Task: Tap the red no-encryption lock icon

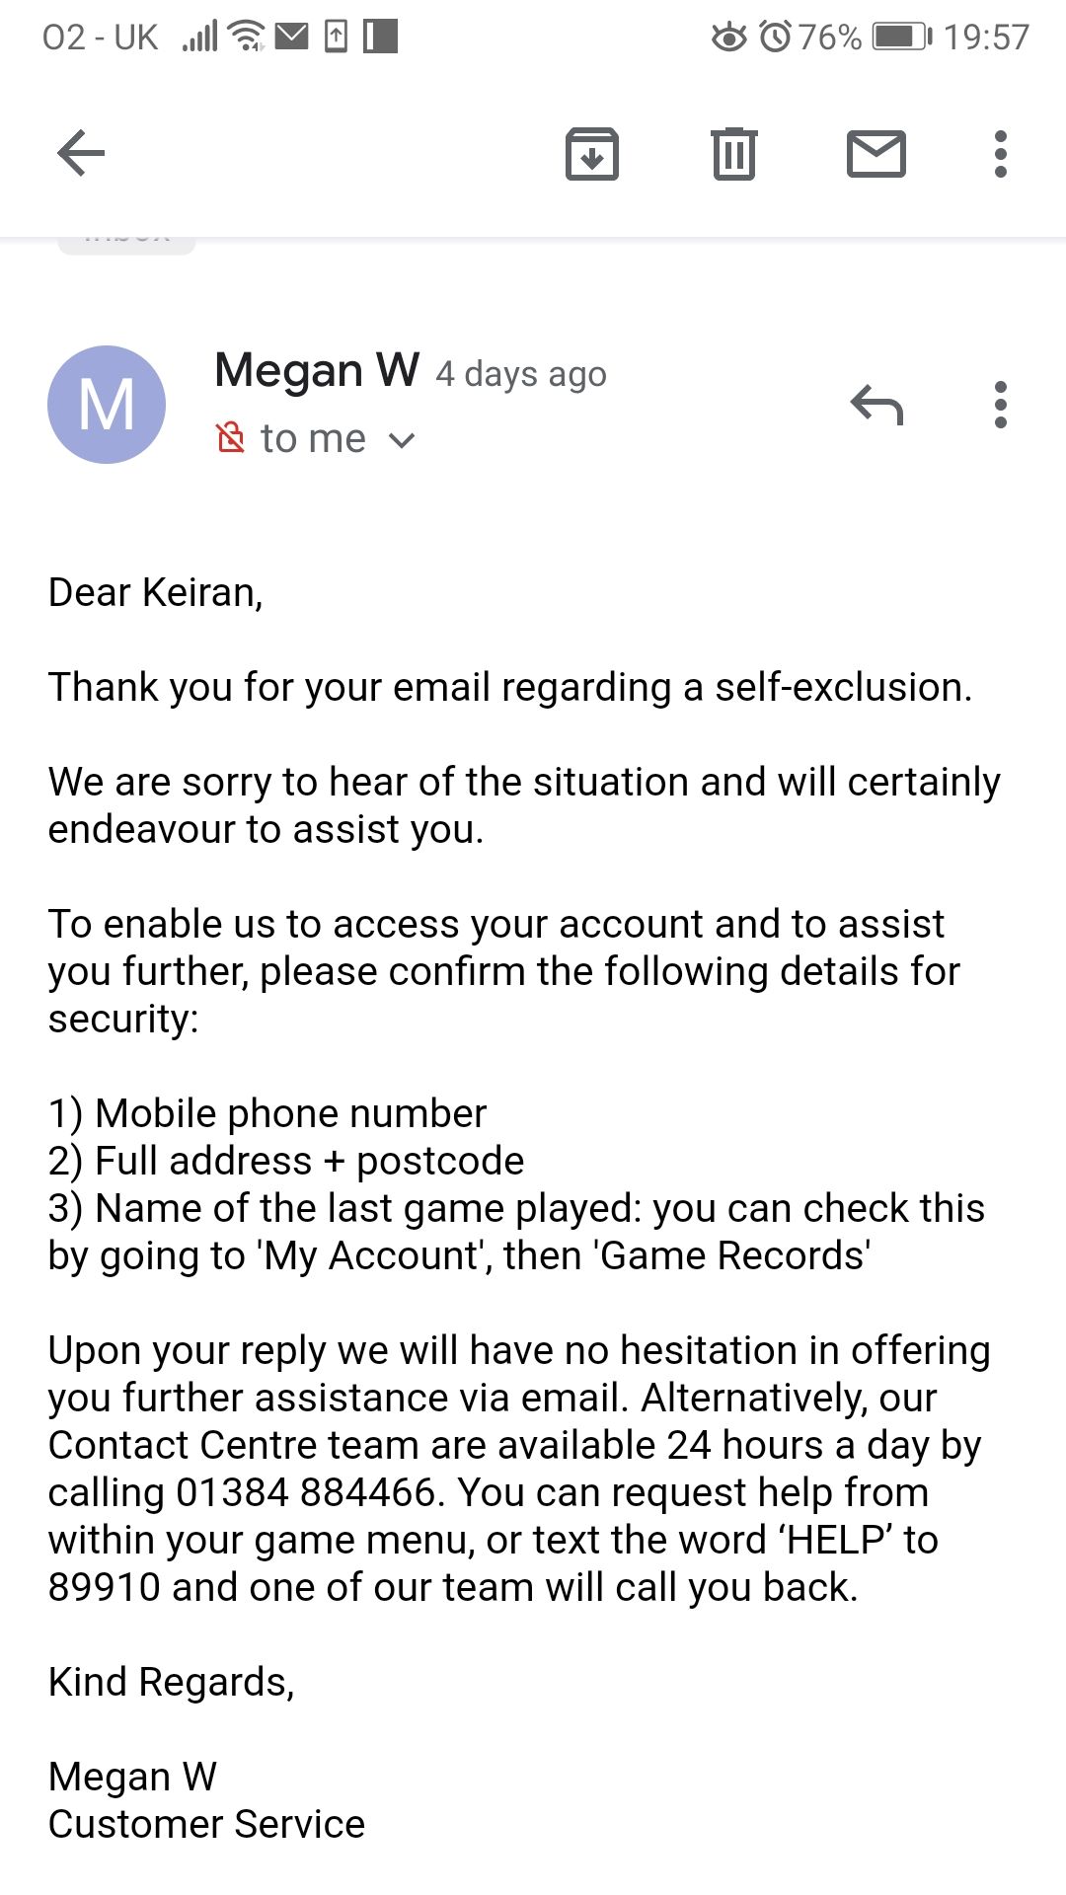Action: 230,437
